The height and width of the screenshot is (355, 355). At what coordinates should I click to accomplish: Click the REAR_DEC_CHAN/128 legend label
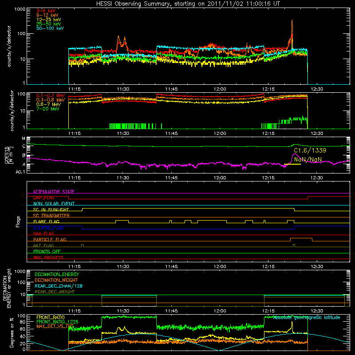click(59, 286)
